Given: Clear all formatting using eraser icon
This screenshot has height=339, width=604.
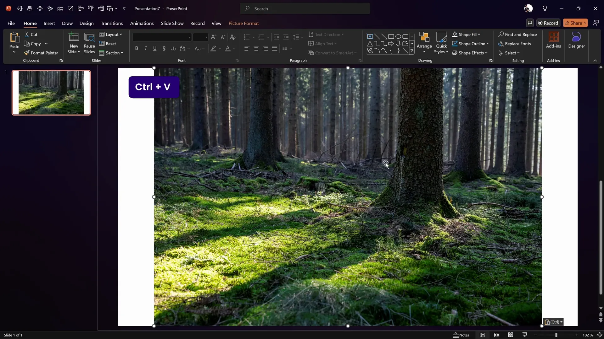Looking at the screenshot, I should [x=233, y=37].
